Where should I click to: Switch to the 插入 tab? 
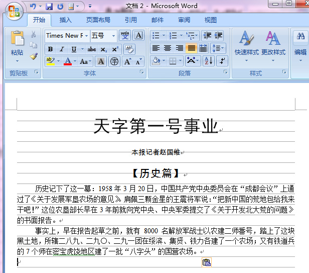[x=65, y=20]
